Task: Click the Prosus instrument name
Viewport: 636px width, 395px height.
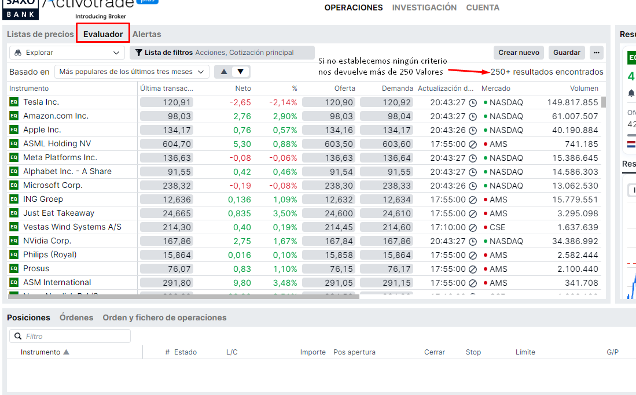Action: click(x=36, y=268)
